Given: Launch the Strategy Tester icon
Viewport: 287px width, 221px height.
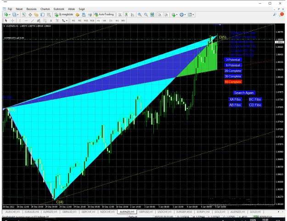Looking at the screenshot, I should (49, 15).
